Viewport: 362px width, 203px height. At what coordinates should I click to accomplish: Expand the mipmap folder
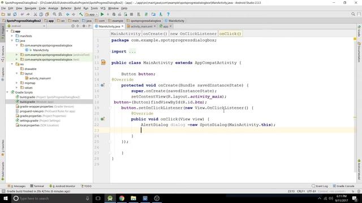tap(16, 83)
